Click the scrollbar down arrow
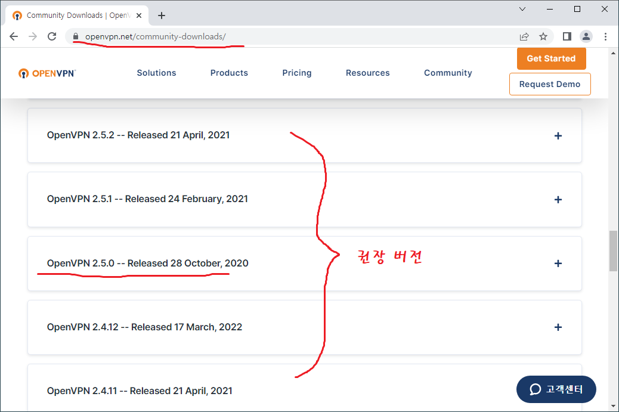This screenshot has width=619, height=412. (612, 405)
